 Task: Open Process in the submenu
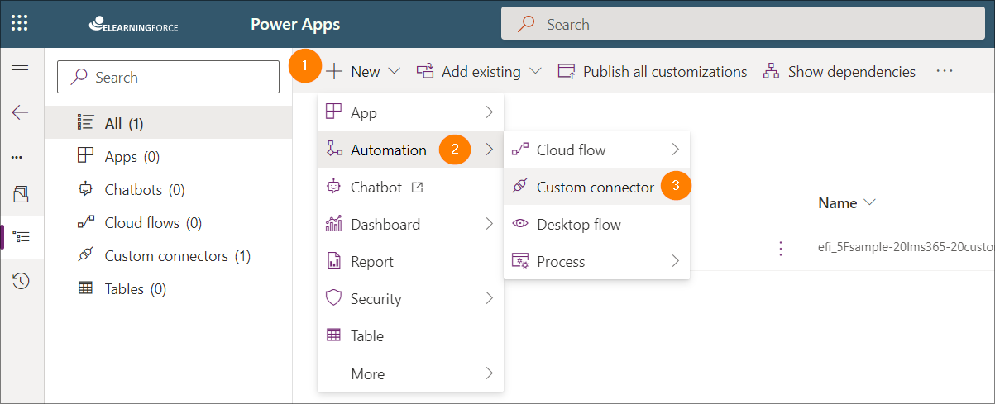(596, 261)
